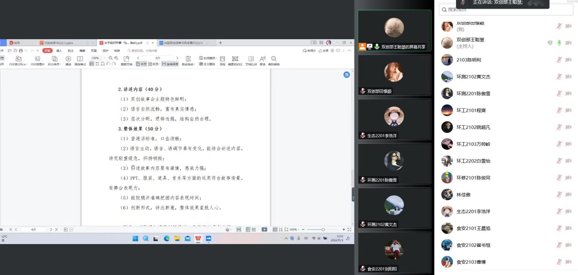Start playback with the 播放 icon
Image resolution: width=578 pixels, height=275 pixels.
click(68, 59)
